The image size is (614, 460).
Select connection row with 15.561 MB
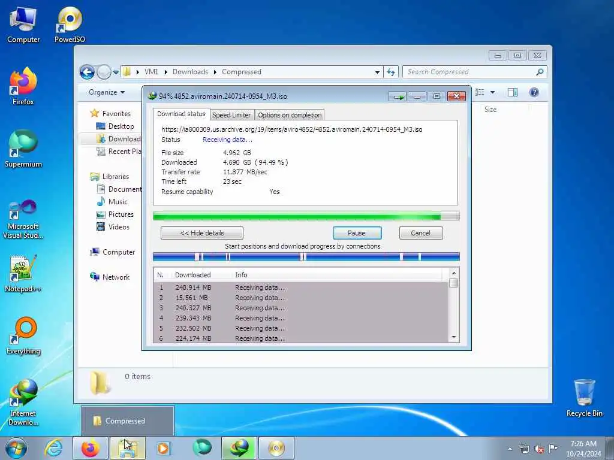coord(301,298)
